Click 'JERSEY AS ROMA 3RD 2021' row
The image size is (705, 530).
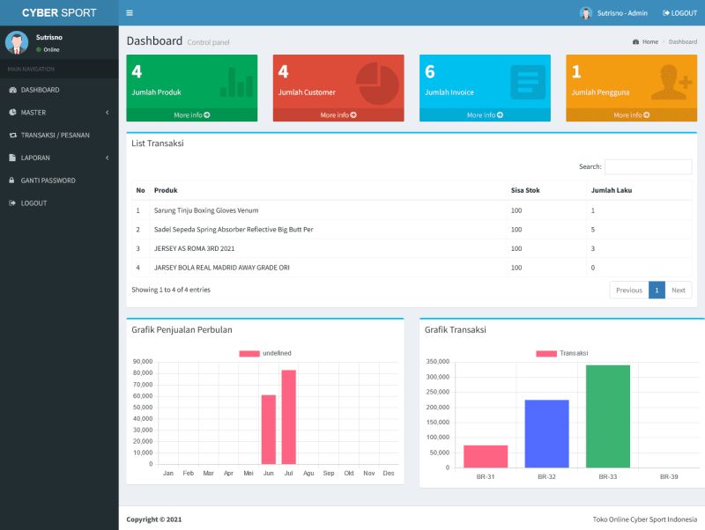412,248
